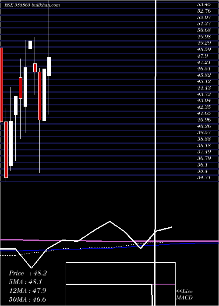The image size is (219, 306).
Task: Click the <<Live MACD label
Action: pos(184,294)
